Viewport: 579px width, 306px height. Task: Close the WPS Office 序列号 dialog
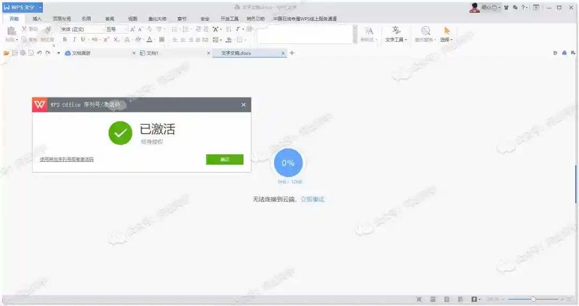click(243, 105)
